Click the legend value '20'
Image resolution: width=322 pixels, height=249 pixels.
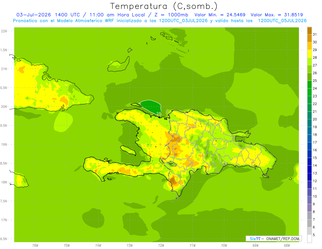[315, 119]
